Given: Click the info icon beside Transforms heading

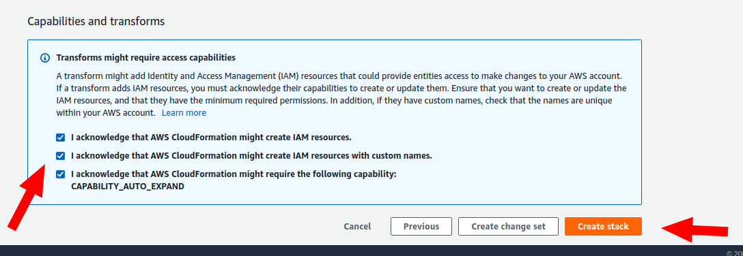Looking at the screenshot, I should tap(44, 58).
